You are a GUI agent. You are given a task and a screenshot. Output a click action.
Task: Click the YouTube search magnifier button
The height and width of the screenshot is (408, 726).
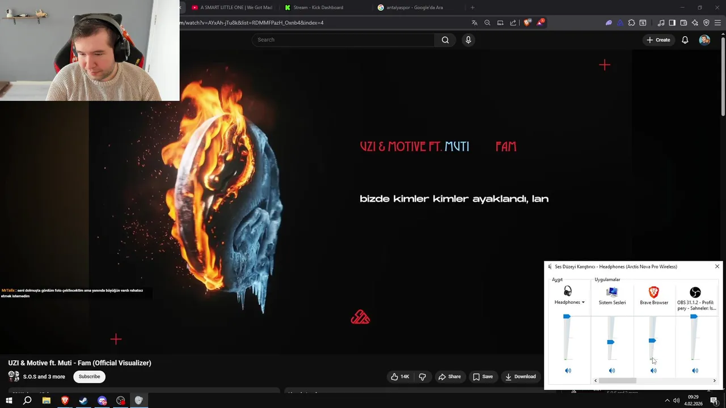[445, 40]
